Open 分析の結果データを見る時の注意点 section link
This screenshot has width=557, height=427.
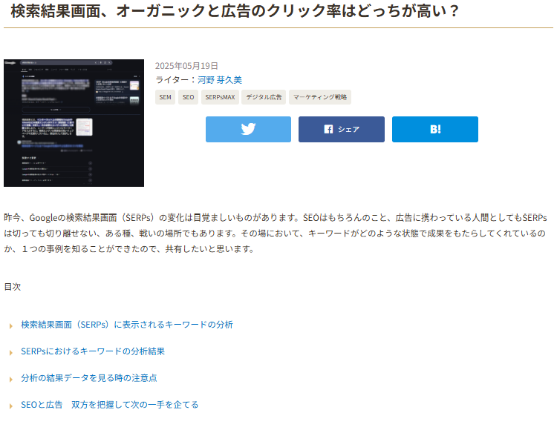89,378
